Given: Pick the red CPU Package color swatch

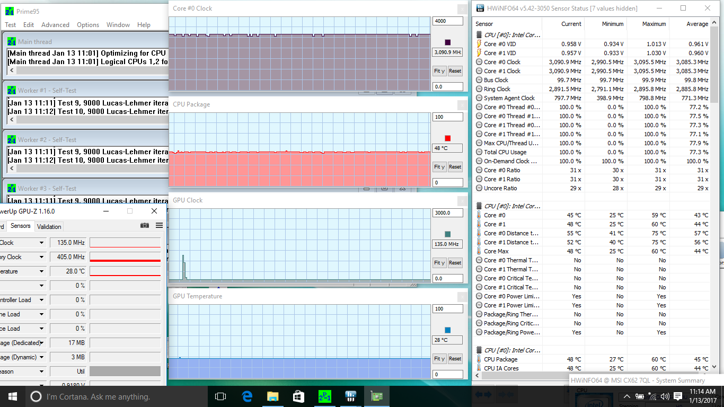Looking at the screenshot, I should click(x=447, y=138).
